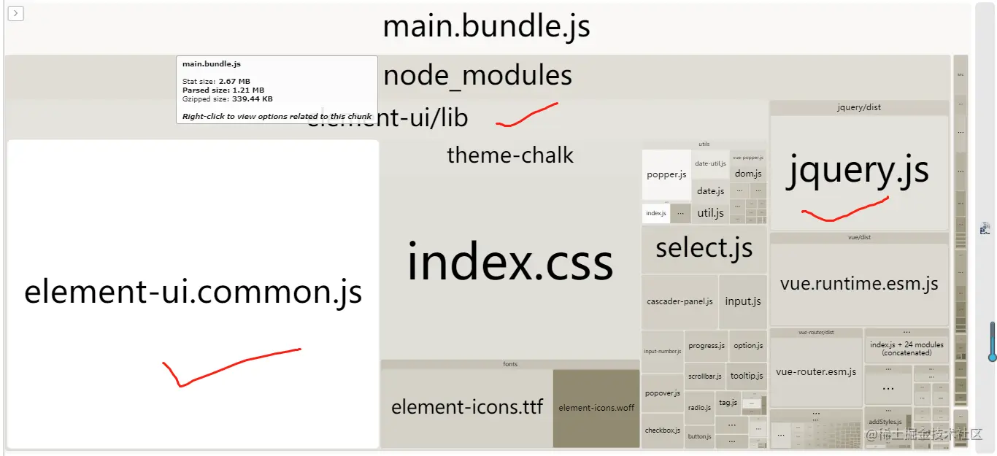Click the element-icons.ttf block
This screenshot has height=456, width=997.
coord(467,407)
